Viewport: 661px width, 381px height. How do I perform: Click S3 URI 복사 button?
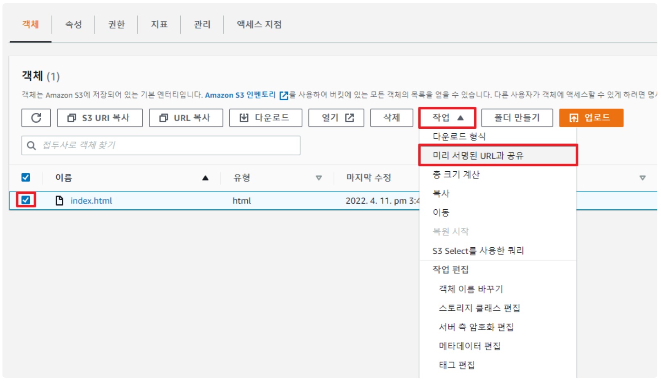point(100,118)
